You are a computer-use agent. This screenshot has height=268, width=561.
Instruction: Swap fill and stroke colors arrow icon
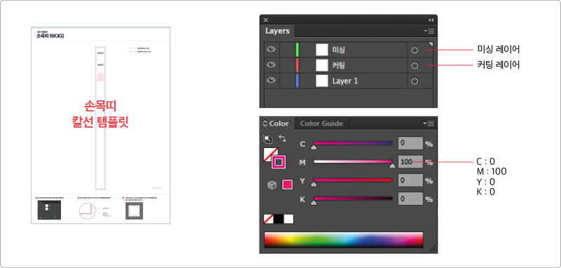(x=283, y=138)
